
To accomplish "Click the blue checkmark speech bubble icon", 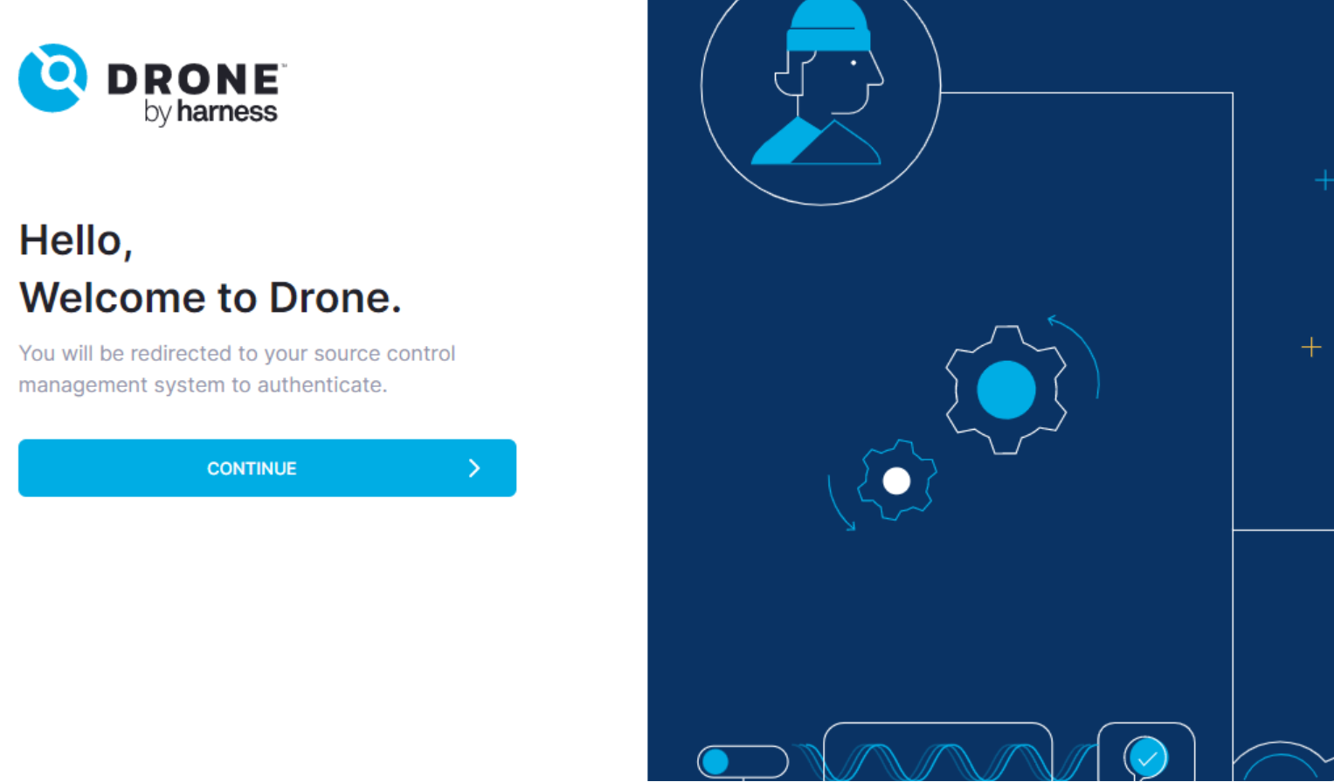I will click(1146, 758).
